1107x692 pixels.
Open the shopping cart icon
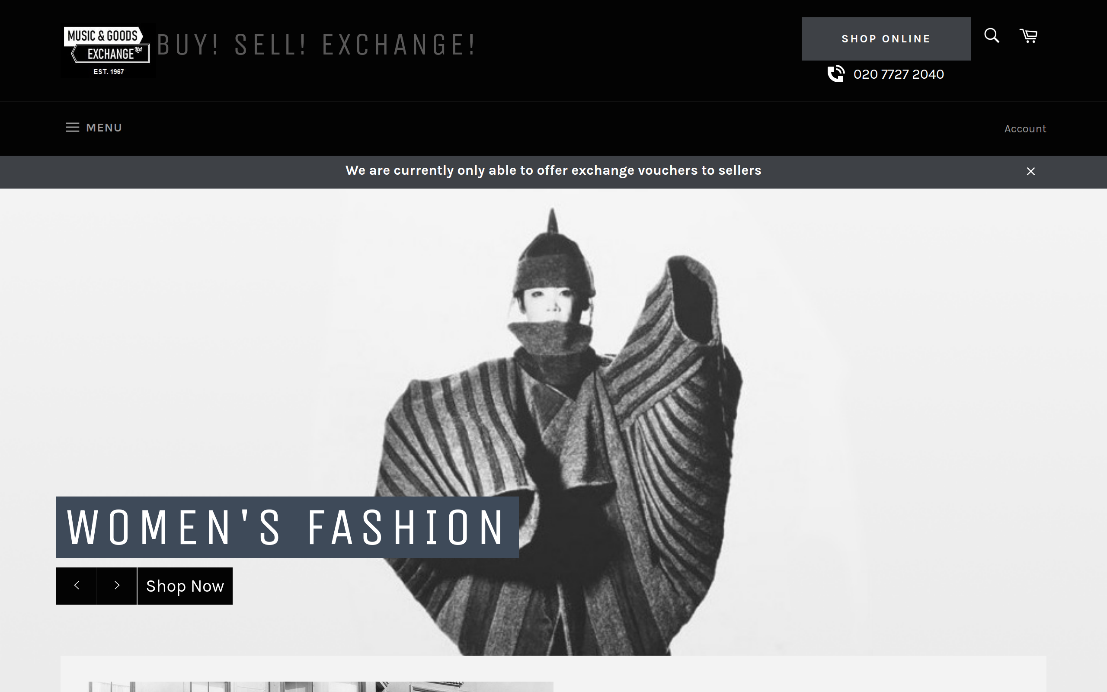click(x=1028, y=35)
